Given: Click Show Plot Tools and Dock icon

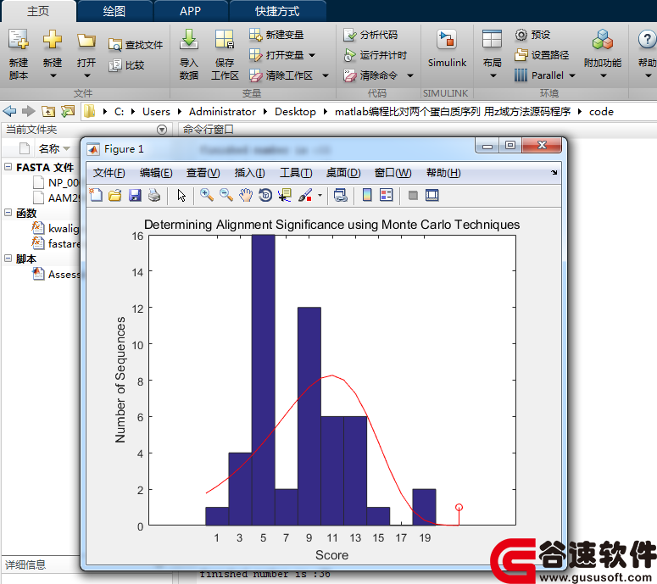Looking at the screenshot, I should click(x=432, y=195).
